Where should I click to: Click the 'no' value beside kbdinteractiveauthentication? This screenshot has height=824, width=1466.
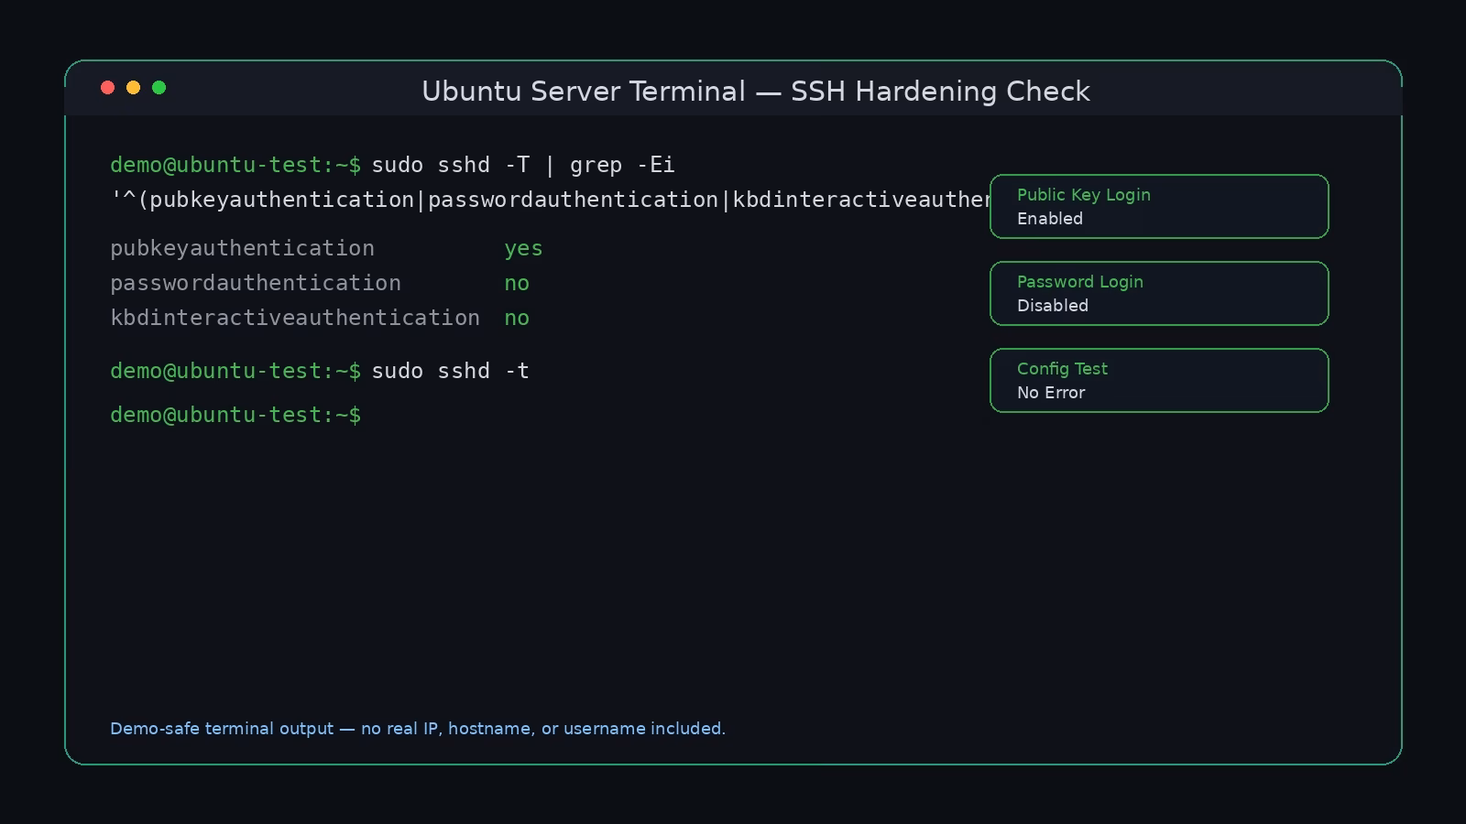(517, 319)
